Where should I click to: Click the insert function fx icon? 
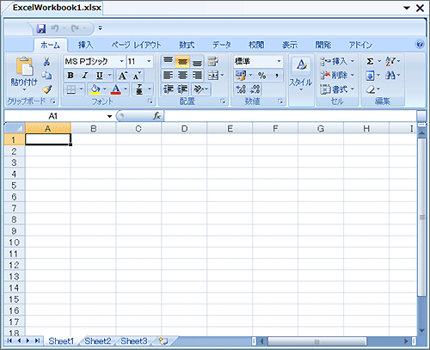tap(157, 116)
